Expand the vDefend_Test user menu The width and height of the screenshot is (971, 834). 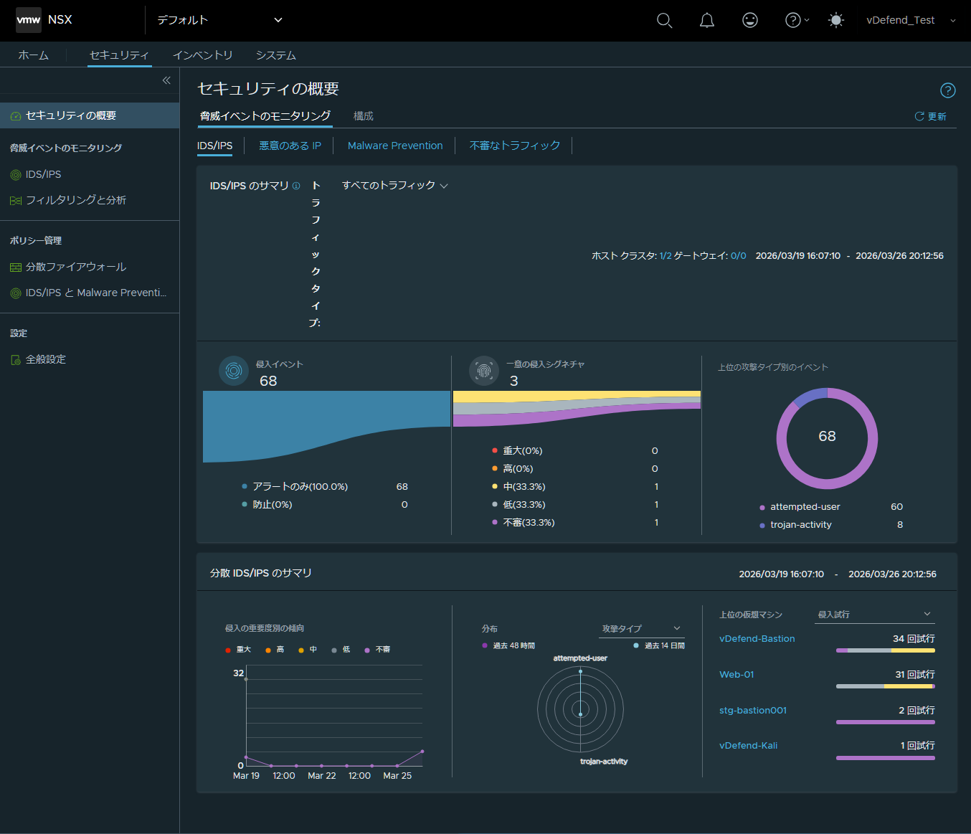911,20
